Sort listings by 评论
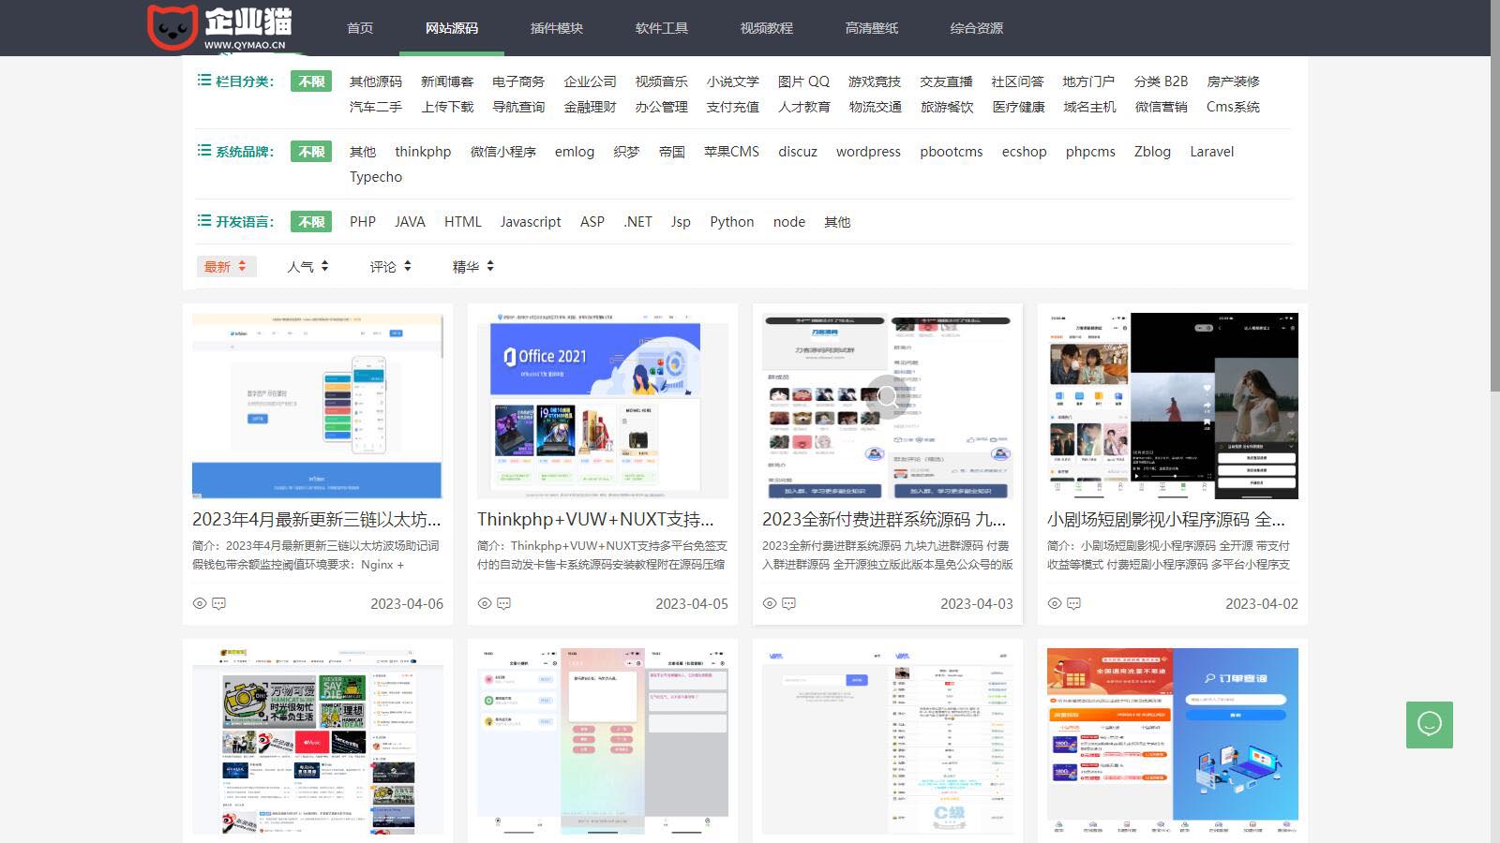 click(390, 267)
